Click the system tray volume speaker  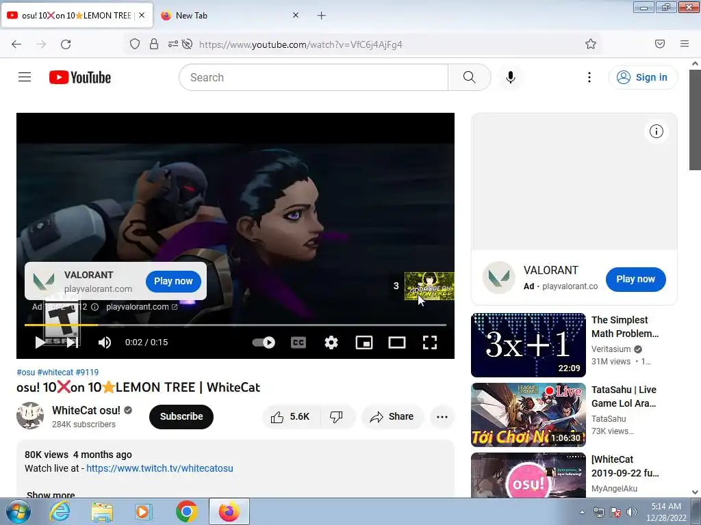pos(632,512)
